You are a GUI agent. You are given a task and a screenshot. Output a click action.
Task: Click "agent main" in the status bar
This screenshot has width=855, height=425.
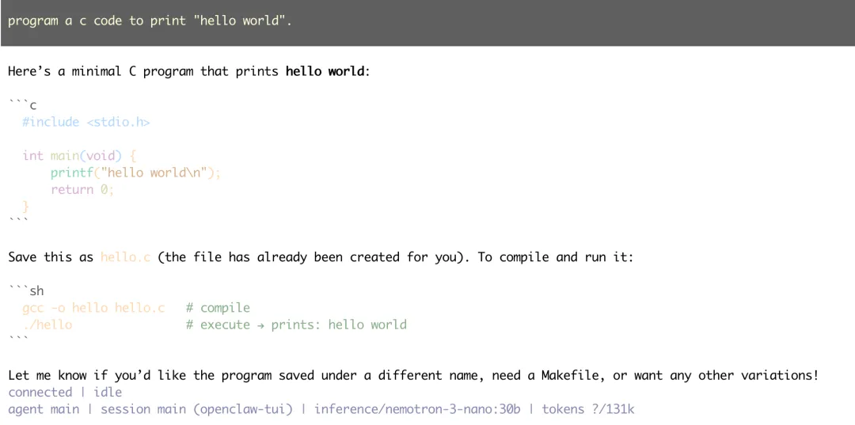44,409
